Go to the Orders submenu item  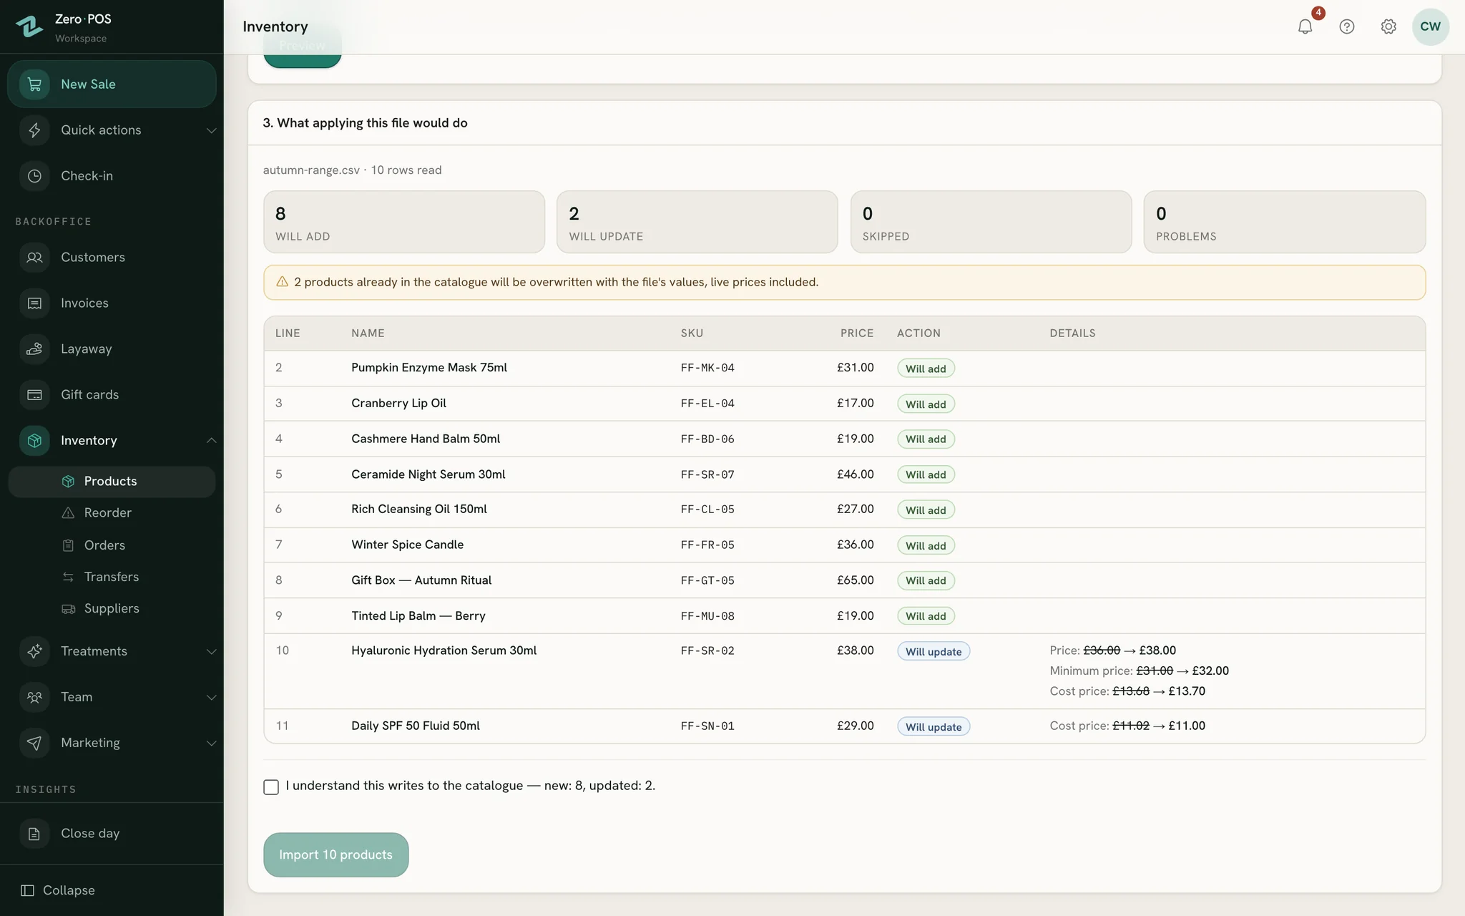(x=112, y=545)
